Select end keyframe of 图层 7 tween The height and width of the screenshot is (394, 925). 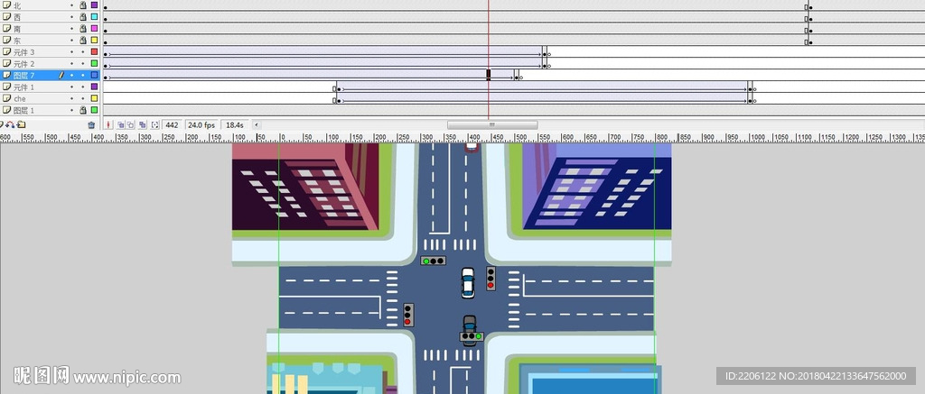pyautogui.click(x=516, y=76)
